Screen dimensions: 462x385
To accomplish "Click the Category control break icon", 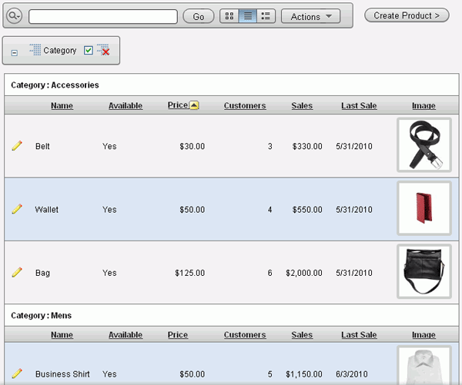I will (35, 50).
